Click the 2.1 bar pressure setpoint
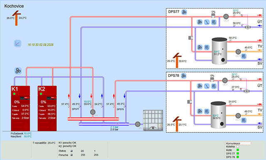The image size is (266, 160). pyautogui.click(x=114, y=127)
